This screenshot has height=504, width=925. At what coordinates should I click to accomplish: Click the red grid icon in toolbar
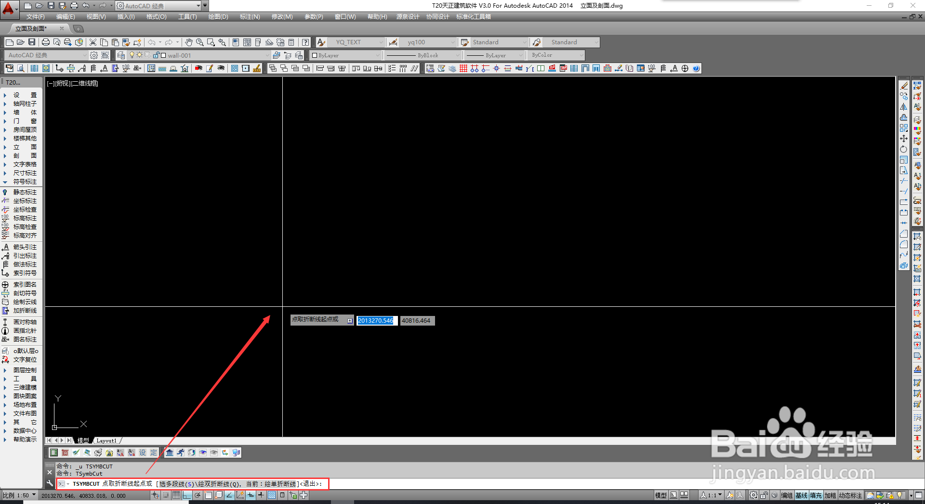(x=463, y=68)
